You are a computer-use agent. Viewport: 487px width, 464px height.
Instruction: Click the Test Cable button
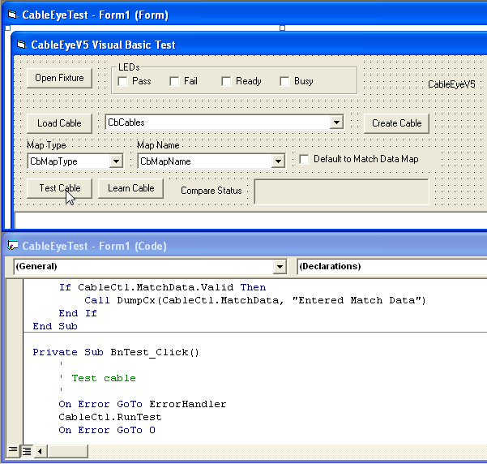[59, 188]
